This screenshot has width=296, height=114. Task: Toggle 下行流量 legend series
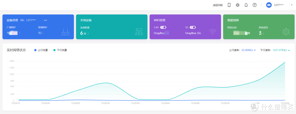(x=60, y=50)
